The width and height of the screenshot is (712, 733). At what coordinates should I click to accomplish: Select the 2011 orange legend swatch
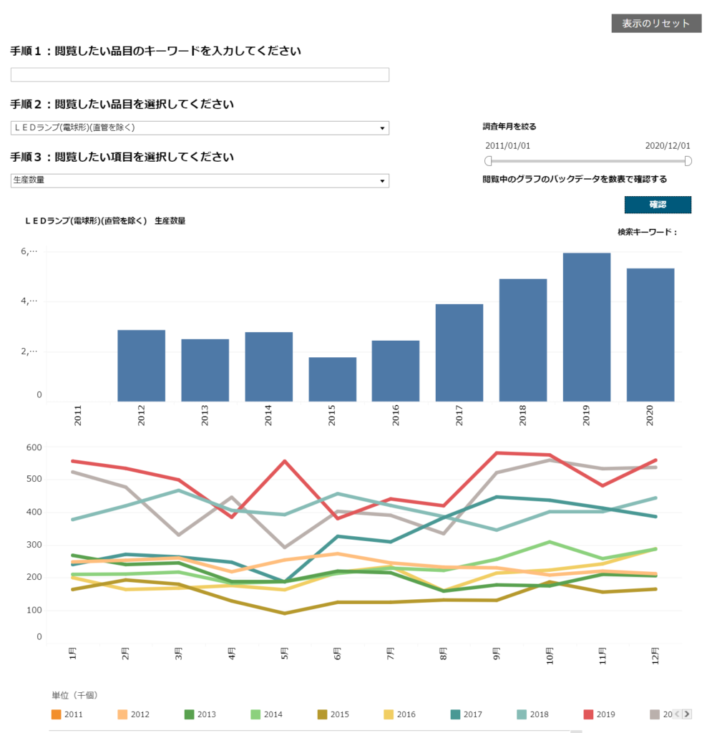(56, 714)
